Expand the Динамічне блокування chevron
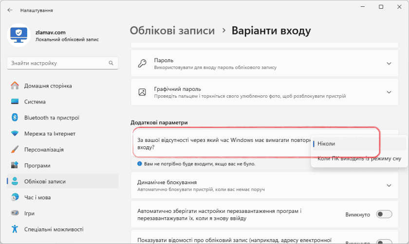The width and height of the screenshot is (409, 244). click(x=389, y=185)
